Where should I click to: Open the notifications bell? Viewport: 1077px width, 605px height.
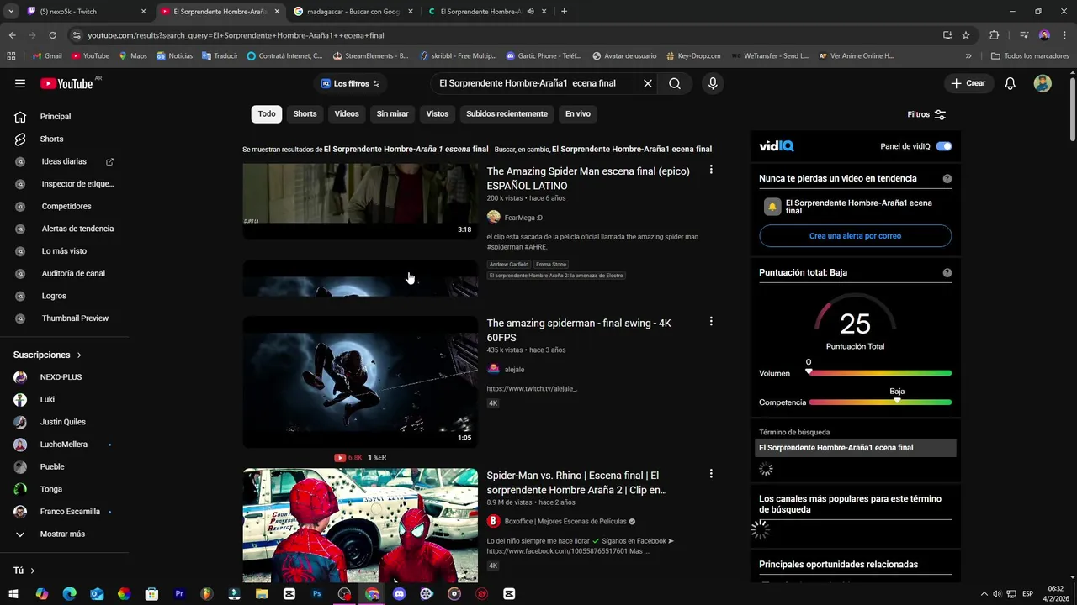pyautogui.click(x=1011, y=83)
